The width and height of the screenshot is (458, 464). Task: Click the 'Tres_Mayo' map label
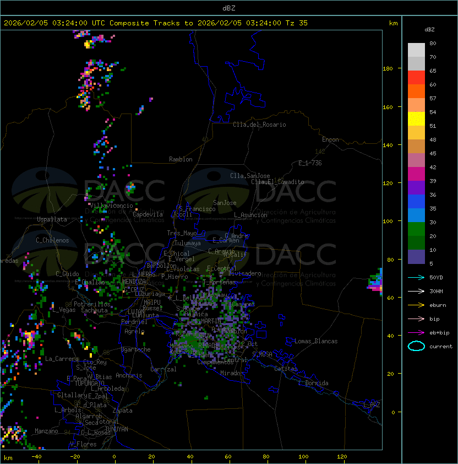click(182, 233)
